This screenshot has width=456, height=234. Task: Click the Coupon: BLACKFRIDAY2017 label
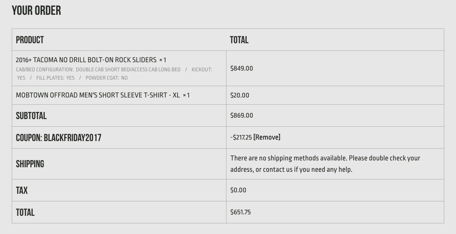point(58,138)
